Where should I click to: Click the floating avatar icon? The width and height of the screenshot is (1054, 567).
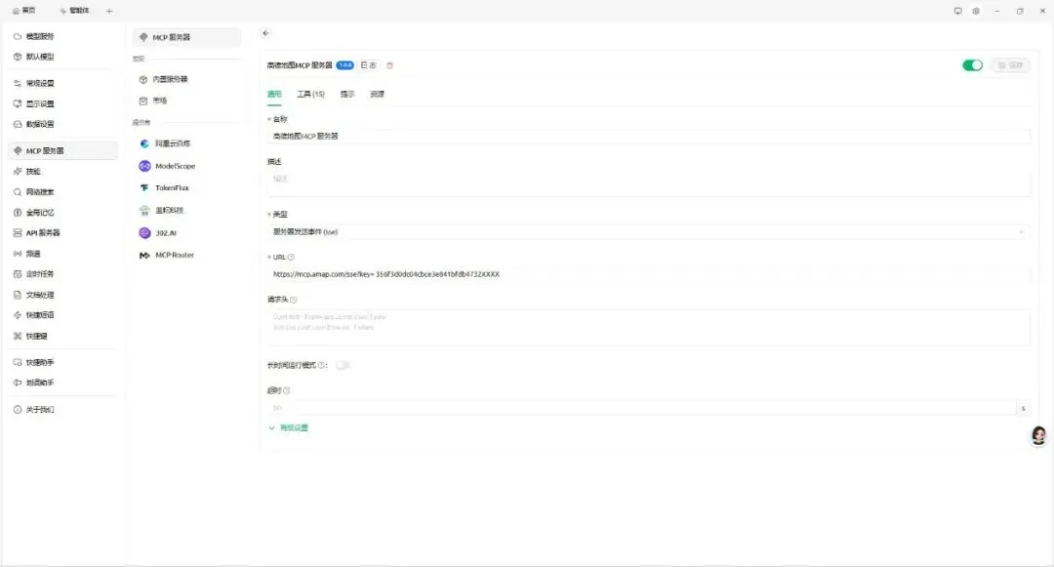pos(1038,435)
